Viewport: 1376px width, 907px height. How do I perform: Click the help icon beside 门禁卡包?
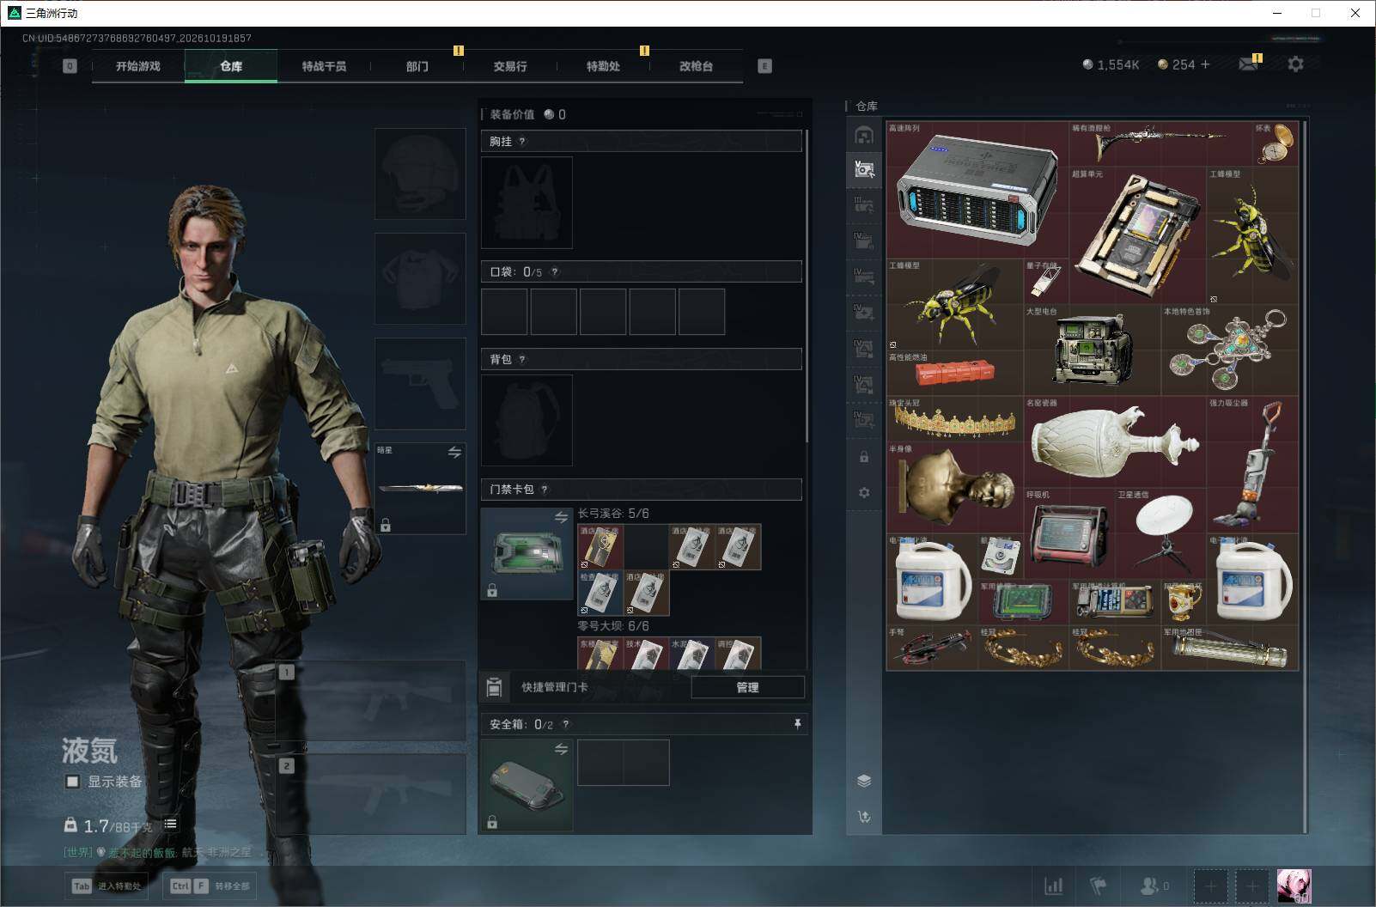tap(544, 490)
